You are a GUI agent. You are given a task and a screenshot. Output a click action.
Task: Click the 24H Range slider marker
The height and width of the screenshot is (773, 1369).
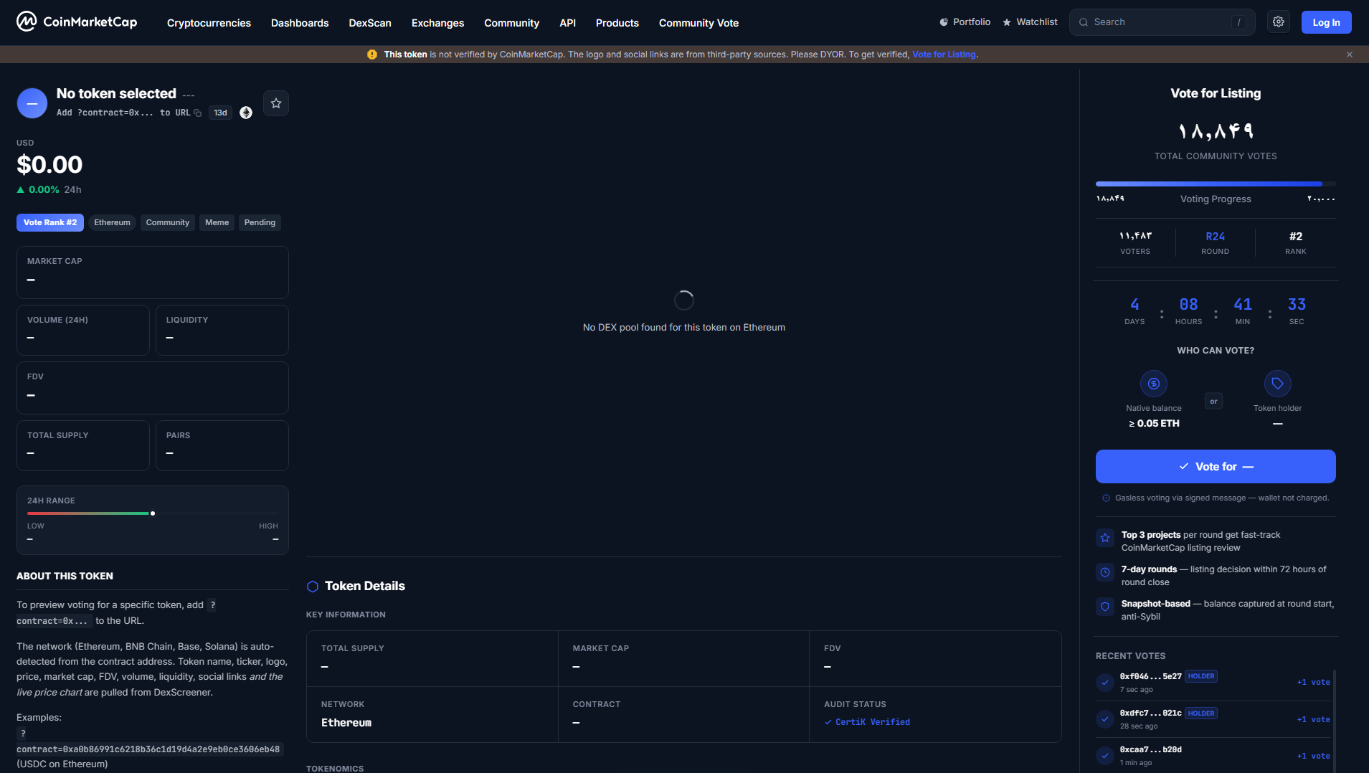click(153, 513)
